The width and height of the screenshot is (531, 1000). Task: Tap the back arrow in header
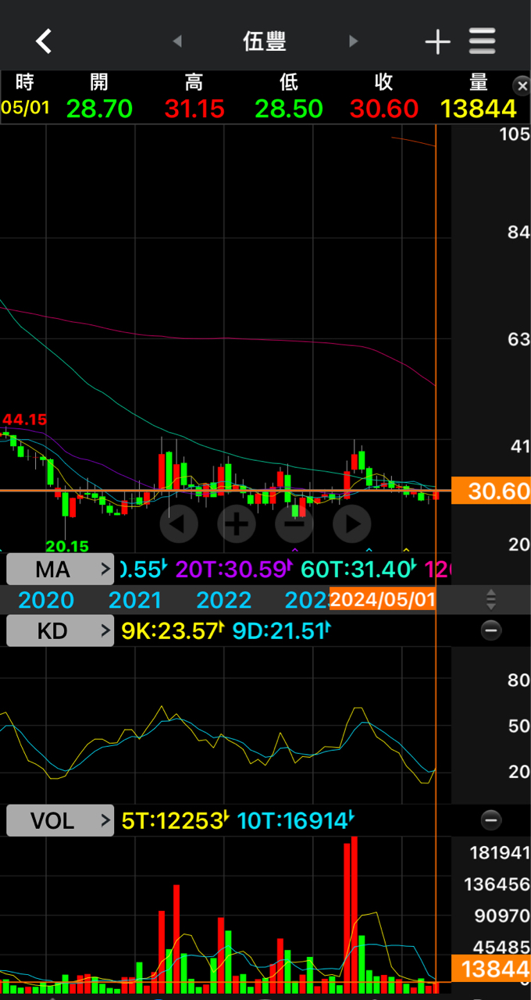[x=44, y=41]
